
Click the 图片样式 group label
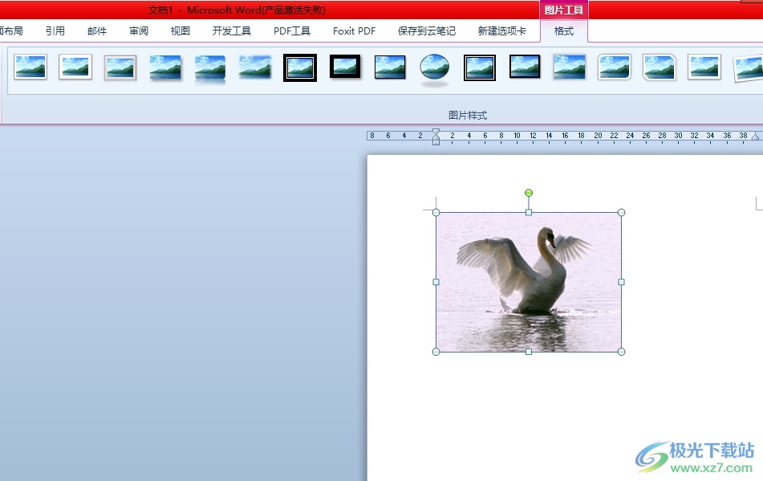(x=468, y=116)
